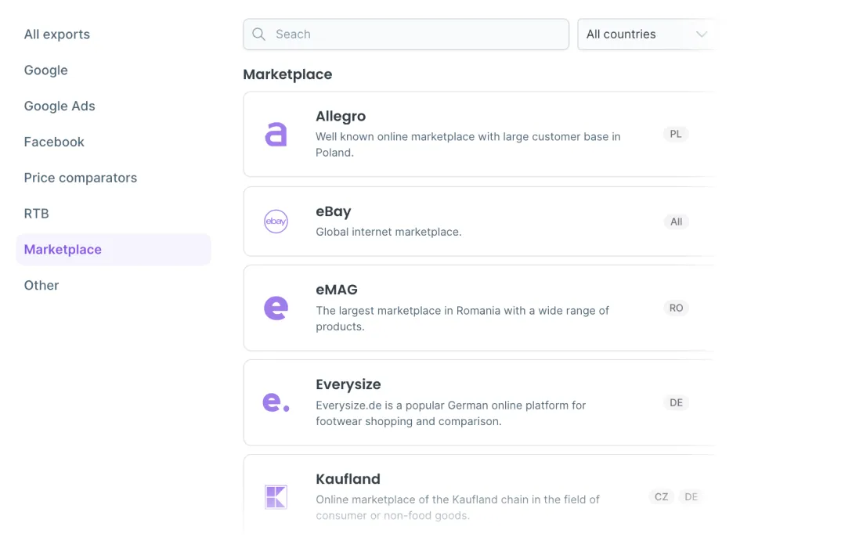The image size is (852, 548).
Task: Click the Allegro logo icon
Action: tap(276, 134)
